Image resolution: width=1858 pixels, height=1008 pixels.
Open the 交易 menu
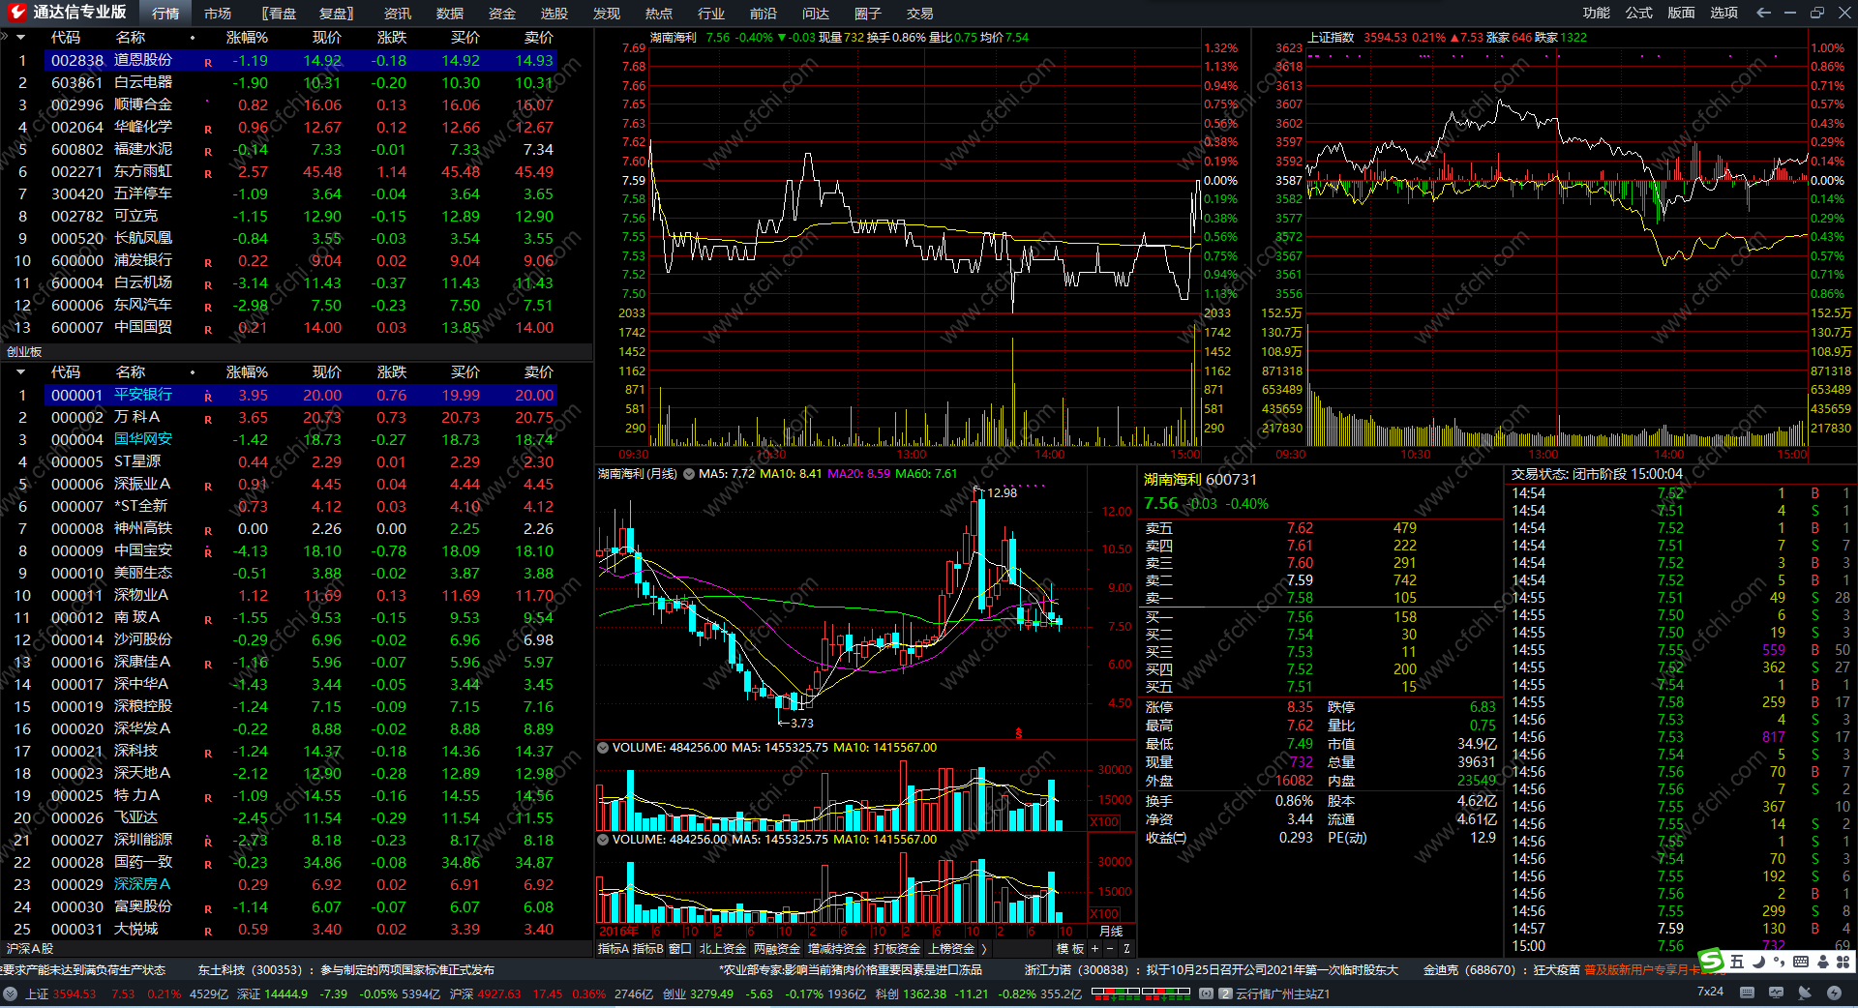coord(920,14)
